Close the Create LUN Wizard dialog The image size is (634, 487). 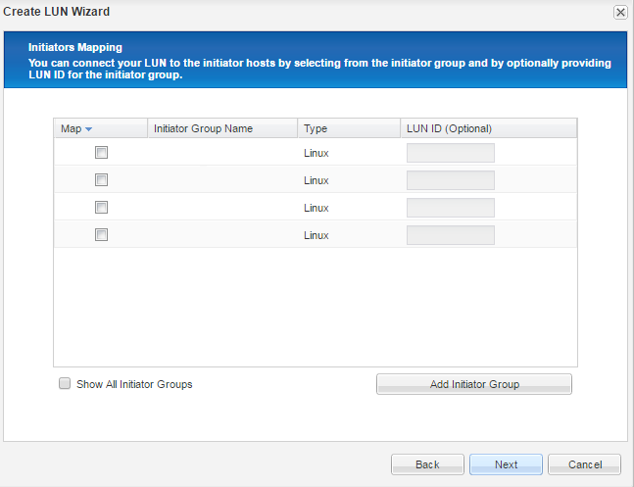coord(620,12)
